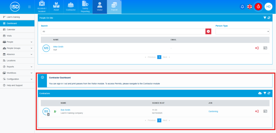The image size is (276, 133).
Task: Open the Person Type dropdown
Action: (242, 31)
